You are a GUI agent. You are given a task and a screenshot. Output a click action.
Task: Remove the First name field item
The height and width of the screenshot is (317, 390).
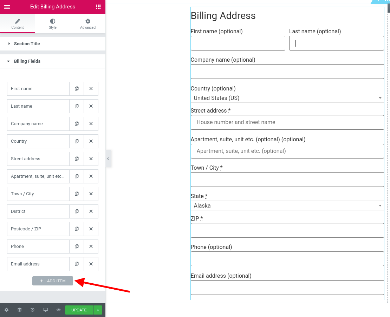click(91, 89)
